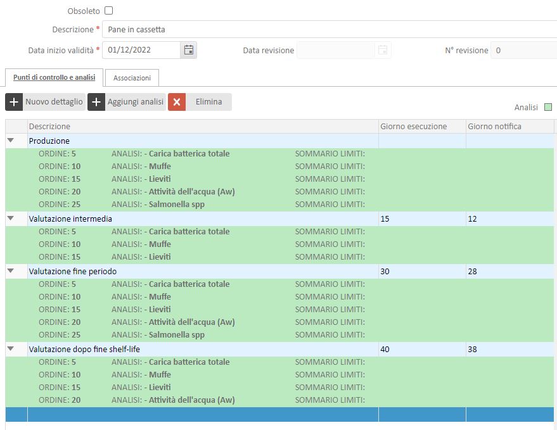Sort by the Giorno esecuzione column header
Viewport: 557px width, 430px height.
(423, 127)
